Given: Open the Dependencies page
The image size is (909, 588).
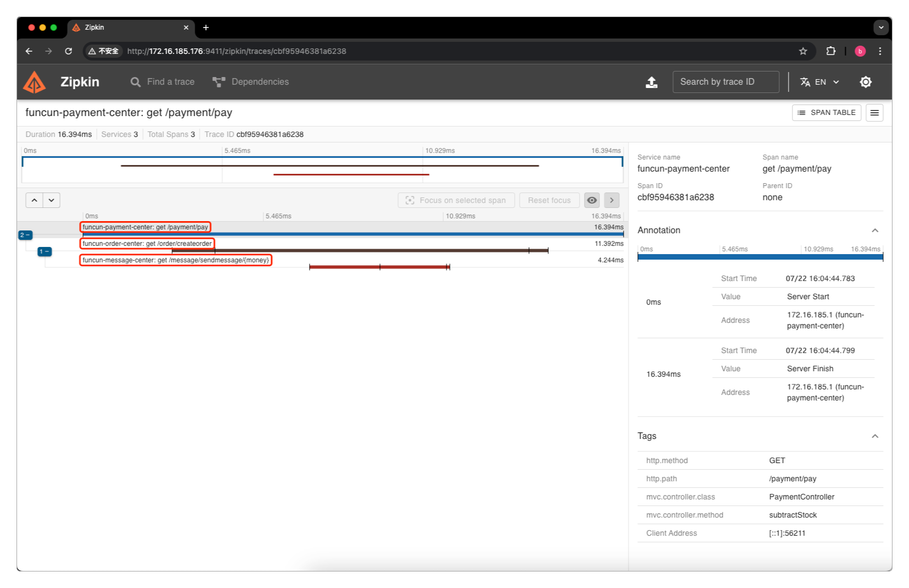Looking at the screenshot, I should point(251,82).
